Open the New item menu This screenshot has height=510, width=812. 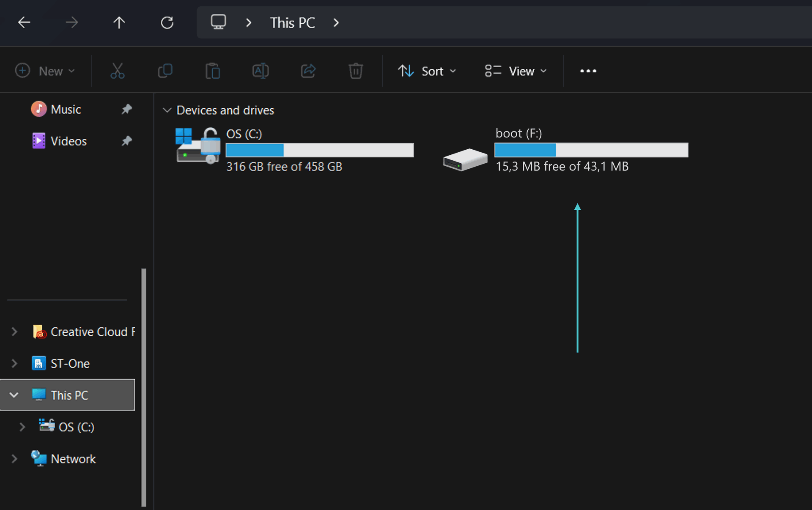point(45,71)
